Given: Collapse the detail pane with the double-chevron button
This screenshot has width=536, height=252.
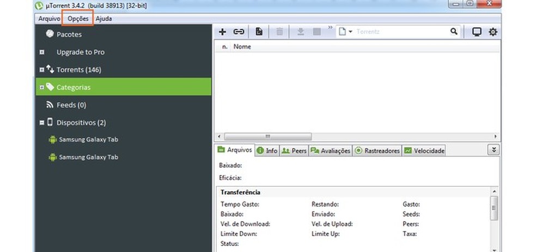Looking at the screenshot, I should tap(494, 150).
